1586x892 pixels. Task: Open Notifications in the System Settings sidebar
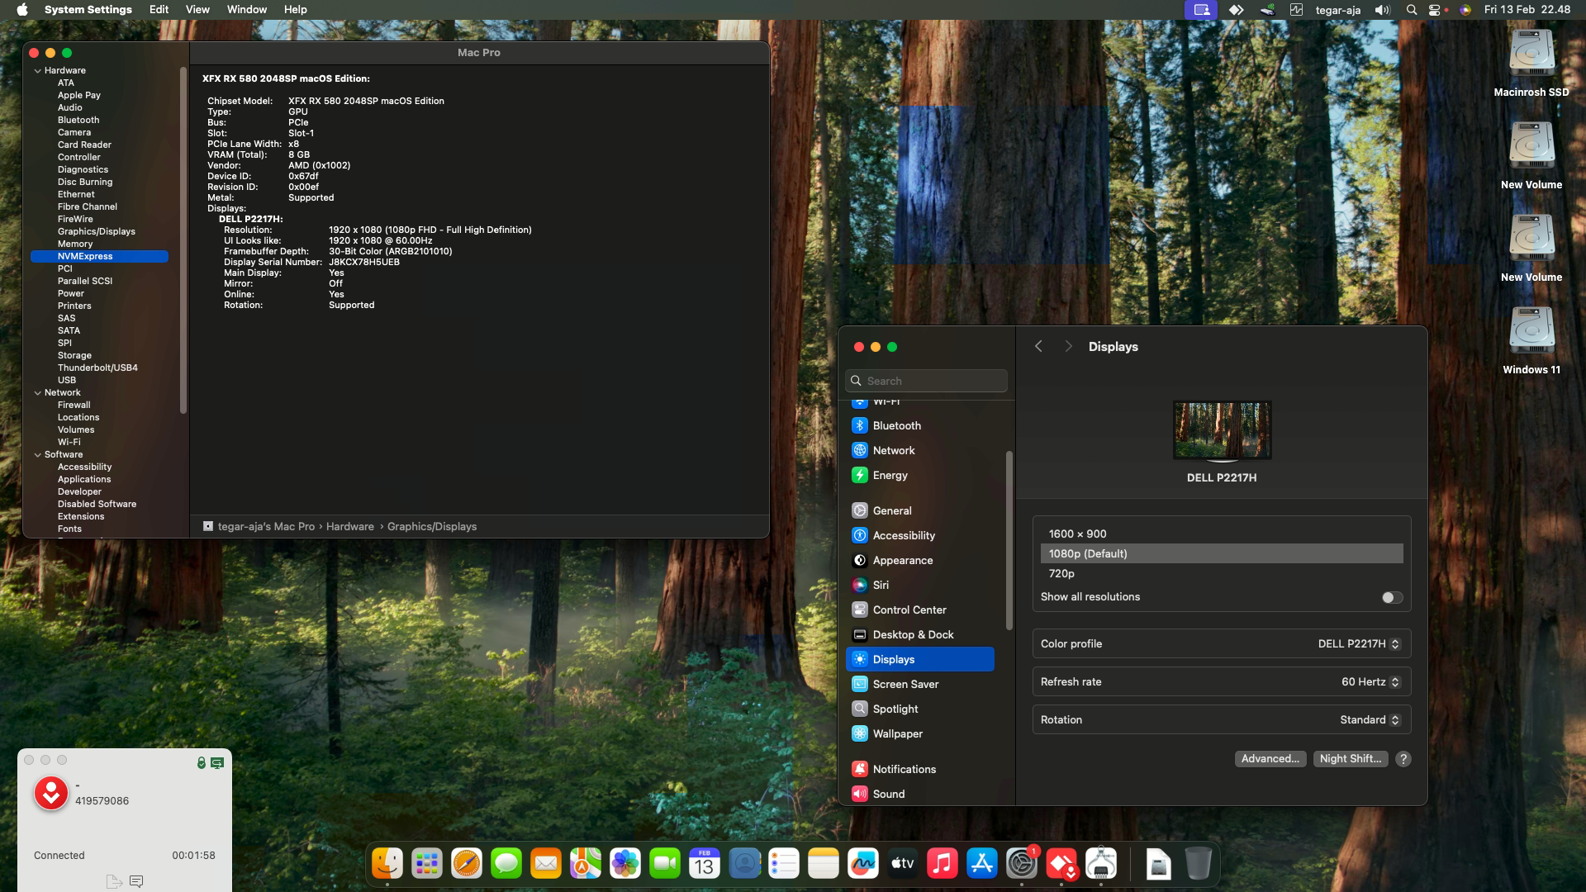[x=920, y=770]
